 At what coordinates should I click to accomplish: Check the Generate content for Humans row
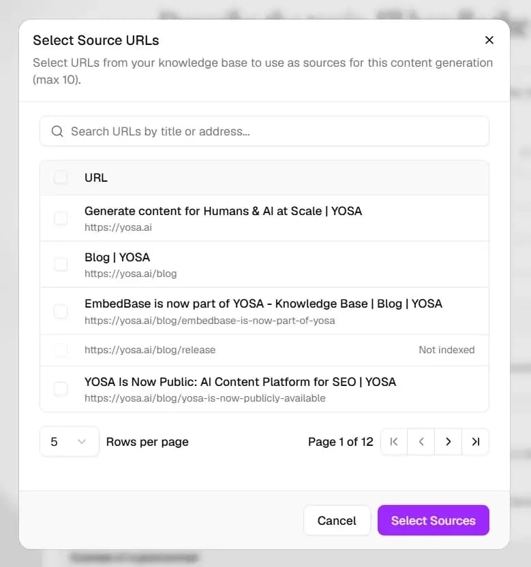pyautogui.click(x=61, y=218)
